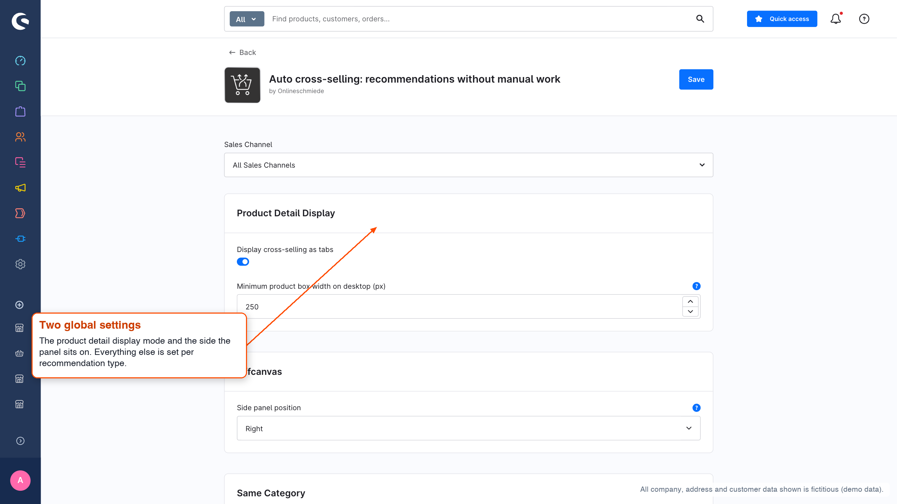The width and height of the screenshot is (897, 504).
Task: Open the help question mark icon in header
Action: [864, 19]
